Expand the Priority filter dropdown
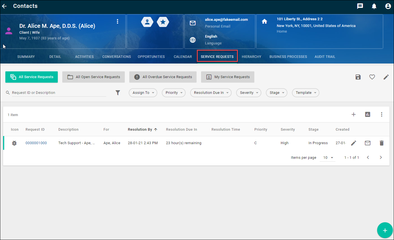Image resolution: width=394 pixels, height=240 pixels. (174, 93)
